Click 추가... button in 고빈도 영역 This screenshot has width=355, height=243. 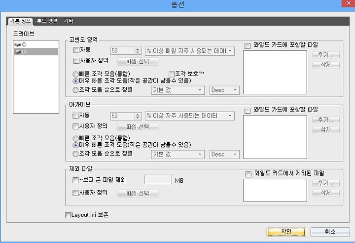326,55
